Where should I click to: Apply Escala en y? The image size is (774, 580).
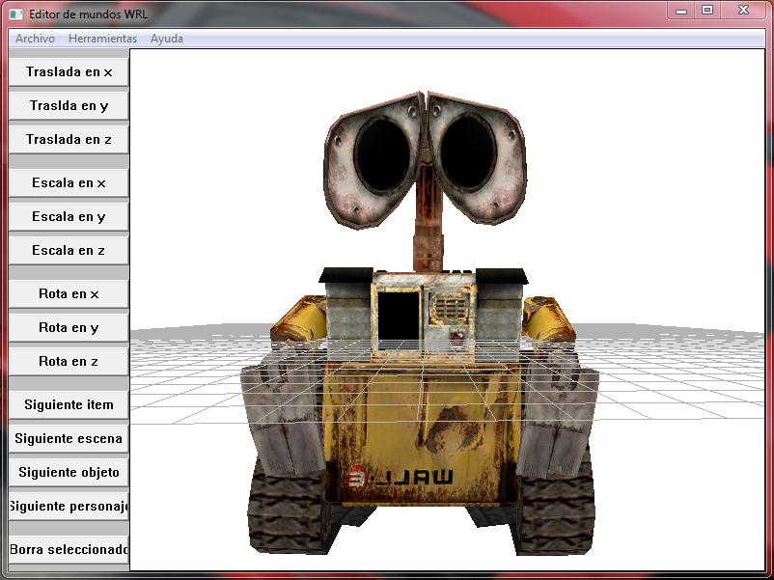[69, 217]
